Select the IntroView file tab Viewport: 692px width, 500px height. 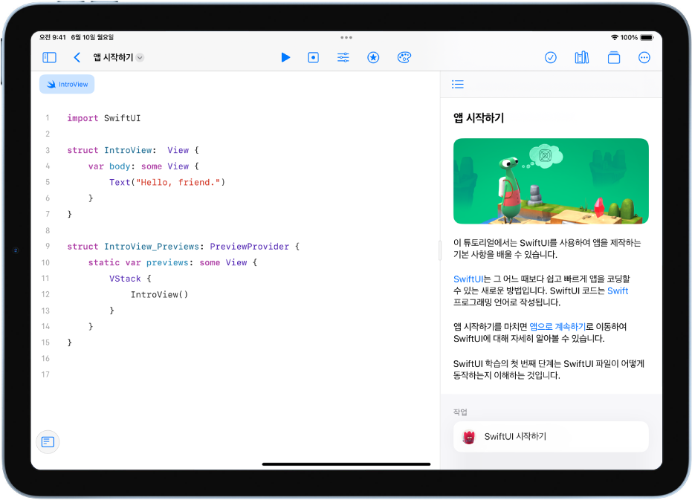(x=67, y=84)
